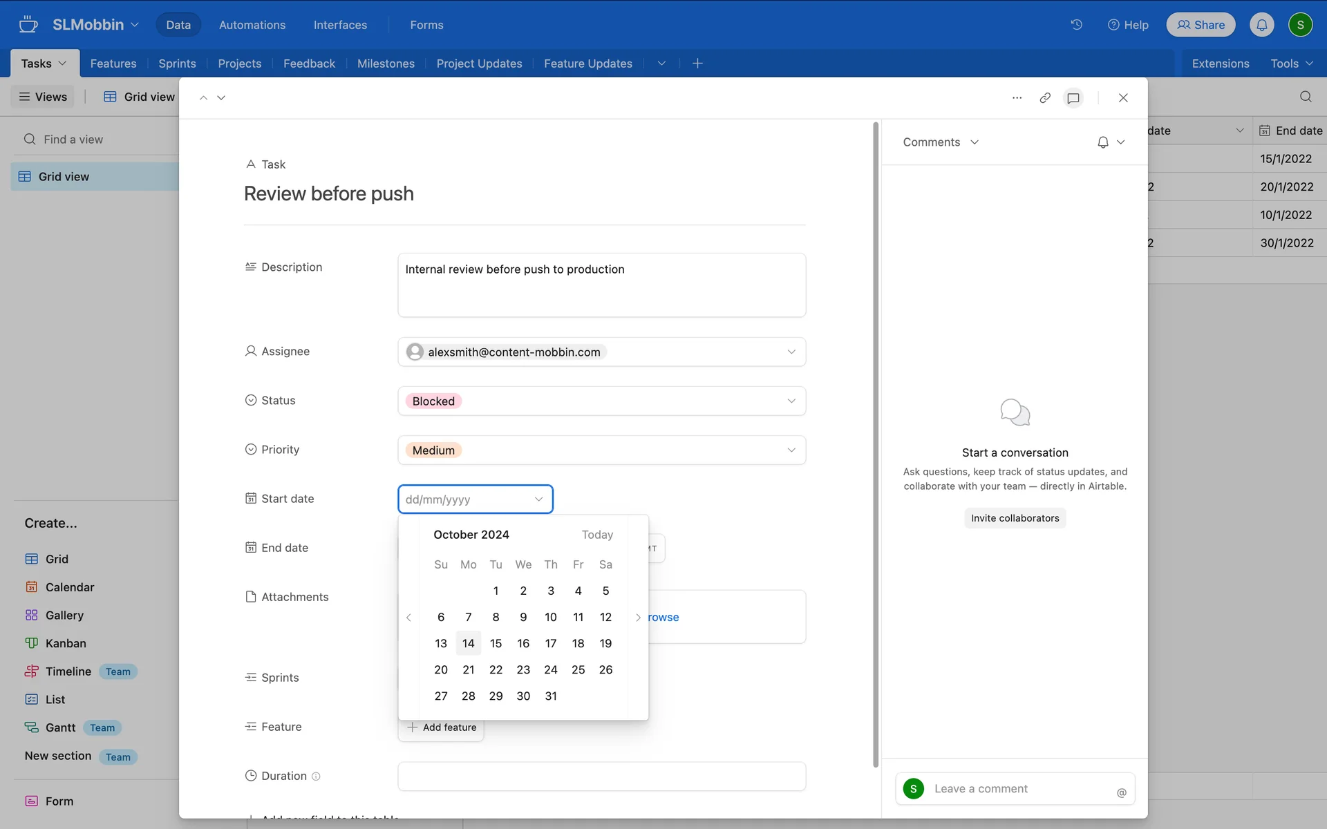
Task: Expand the Priority dropdown showing Medium
Action: tap(791, 450)
